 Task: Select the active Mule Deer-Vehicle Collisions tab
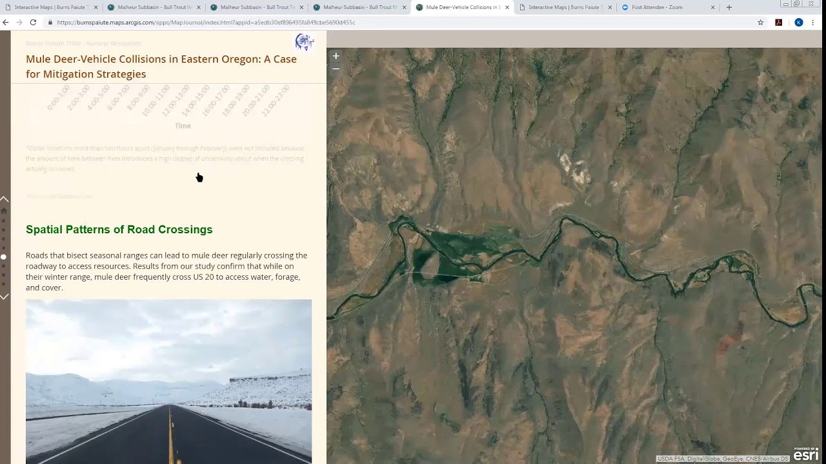[x=462, y=7]
